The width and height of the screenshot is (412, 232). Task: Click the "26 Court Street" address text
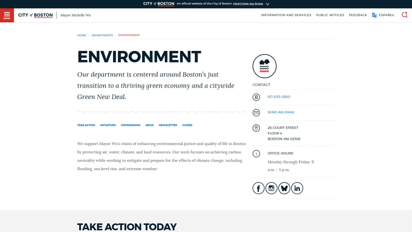(283, 128)
